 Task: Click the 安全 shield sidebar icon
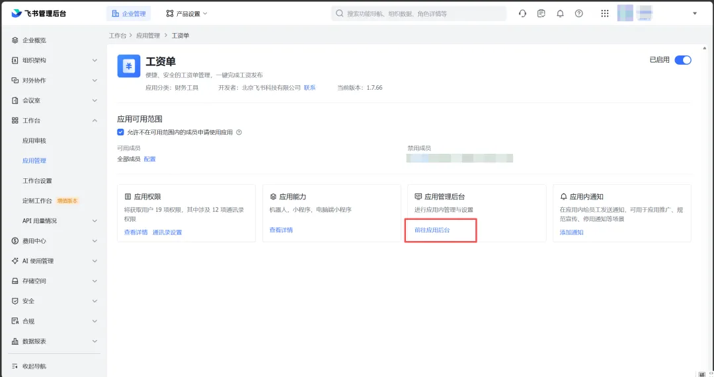[15, 301]
